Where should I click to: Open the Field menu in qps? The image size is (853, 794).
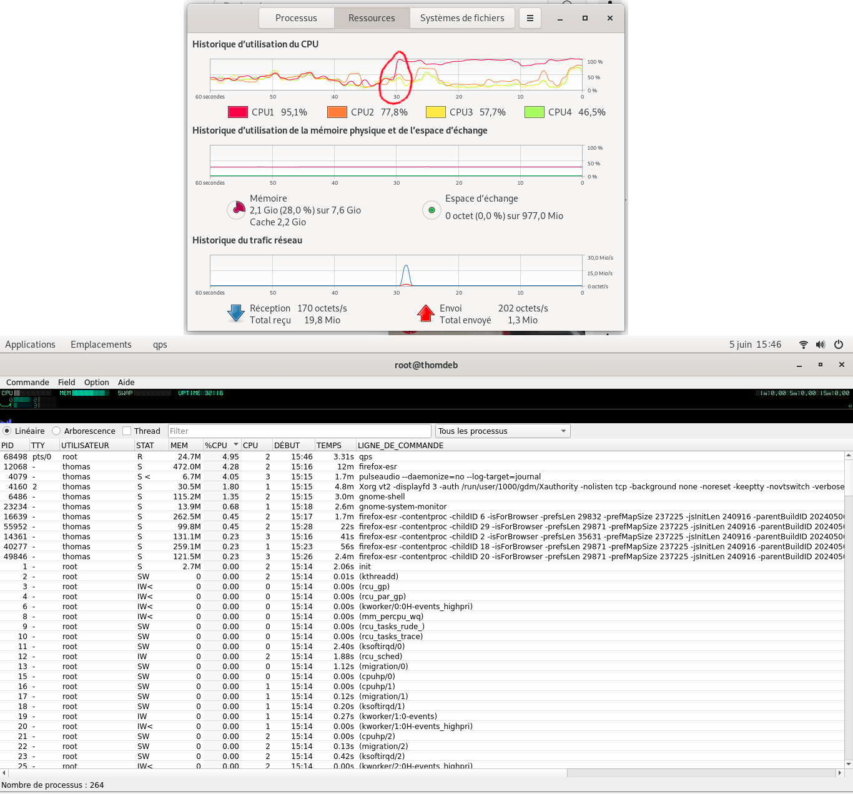coord(66,383)
